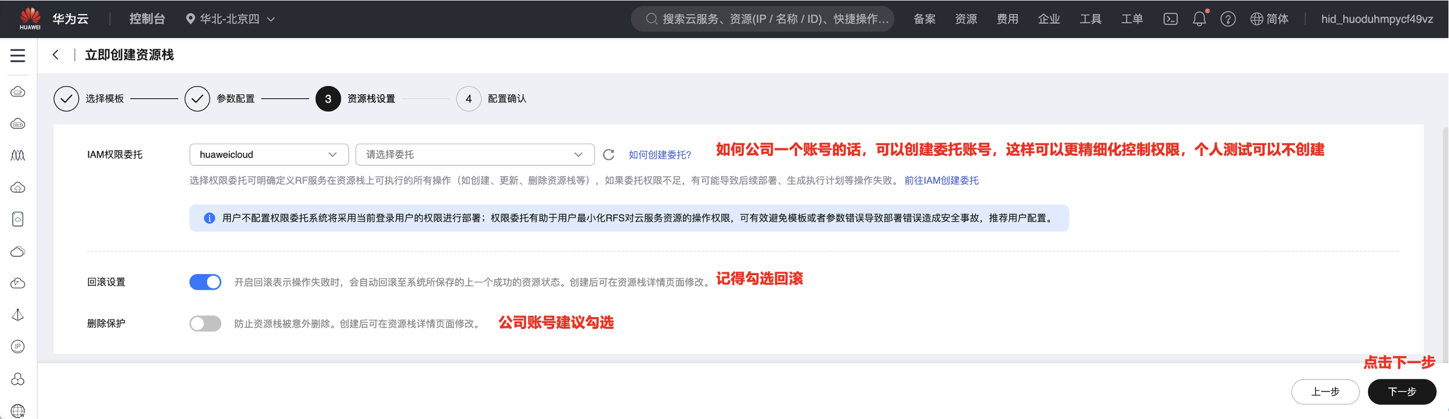Click the location pin icon

click(191, 19)
